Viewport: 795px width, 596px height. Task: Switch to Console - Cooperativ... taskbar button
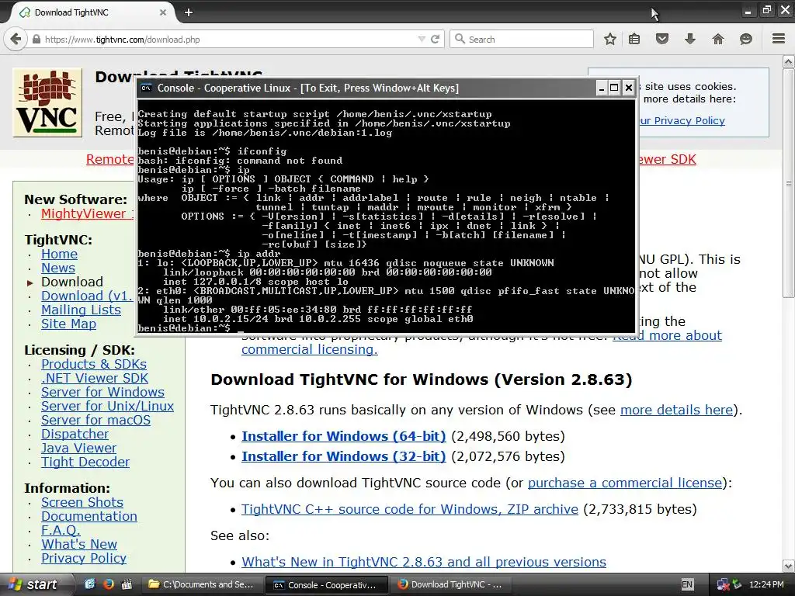[327, 585]
